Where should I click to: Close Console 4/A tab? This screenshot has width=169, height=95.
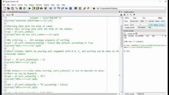click(136, 34)
